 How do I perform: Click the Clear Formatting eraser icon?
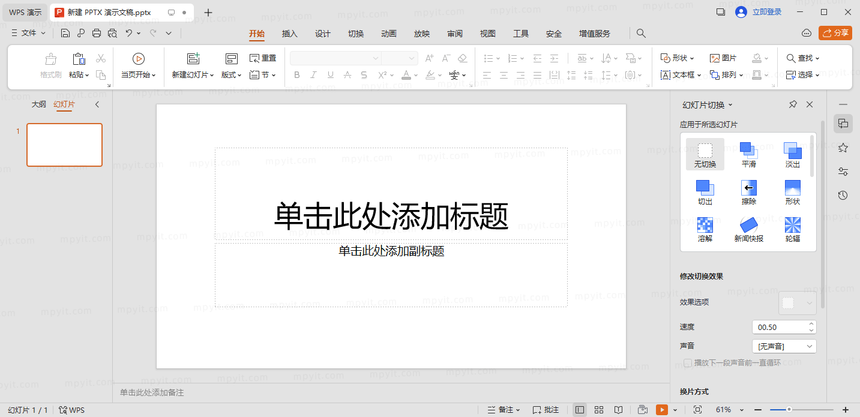(x=462, y=58)
